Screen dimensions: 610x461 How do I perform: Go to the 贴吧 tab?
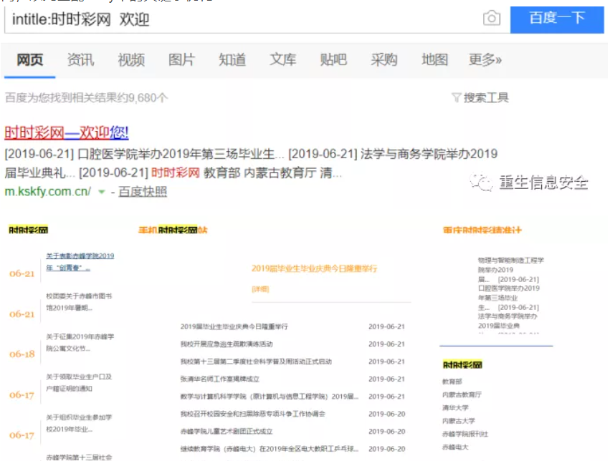tap(333, 60)
